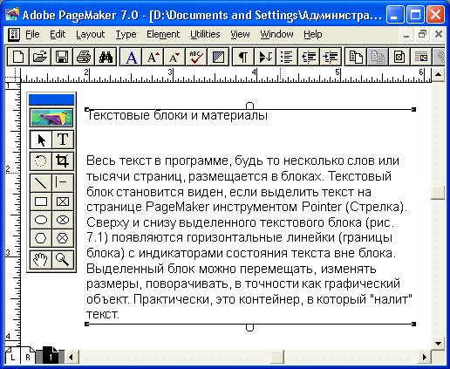This screenshot has height=369, width=450.
Task: Go to page 1 icon
Action: [51, 355]
